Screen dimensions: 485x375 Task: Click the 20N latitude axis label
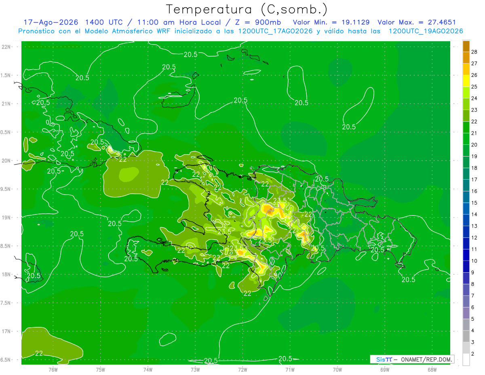tap(6, 161)
